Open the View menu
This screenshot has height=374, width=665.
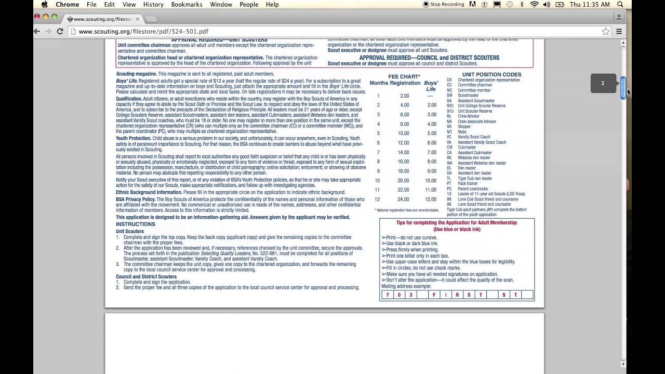pos(129,4)
